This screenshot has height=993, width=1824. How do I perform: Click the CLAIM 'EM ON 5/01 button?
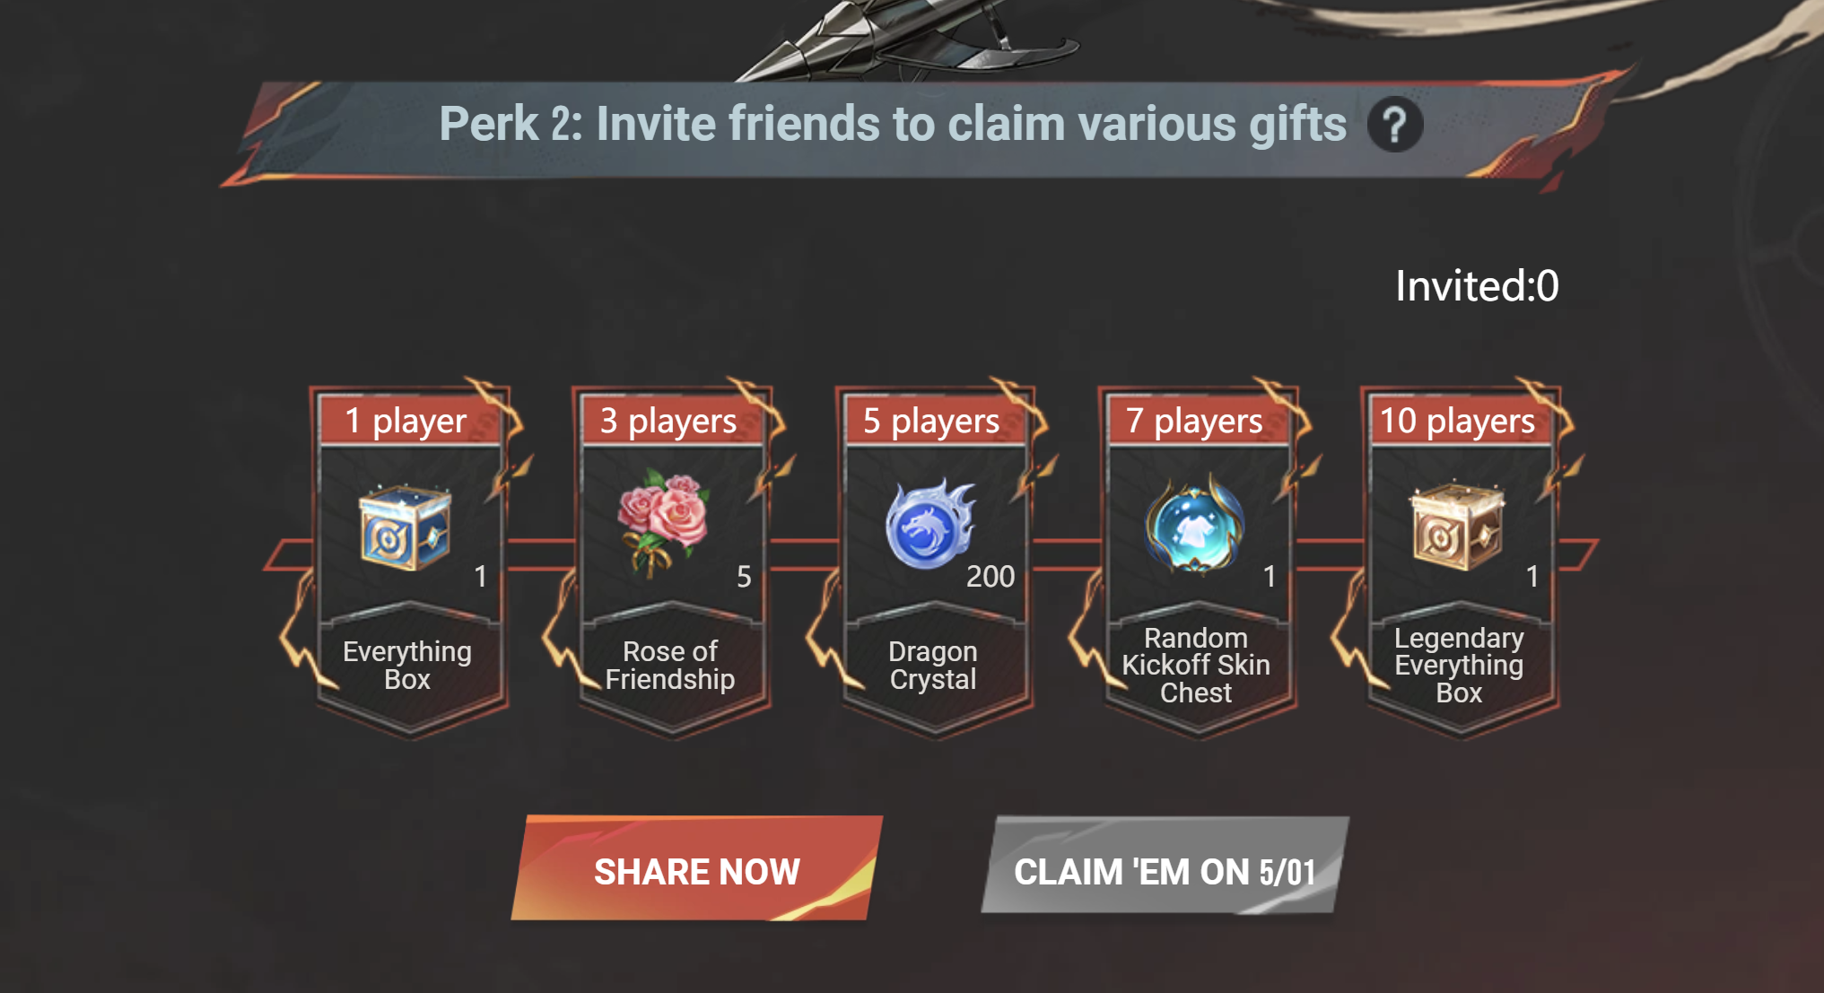coord(1165,867)
